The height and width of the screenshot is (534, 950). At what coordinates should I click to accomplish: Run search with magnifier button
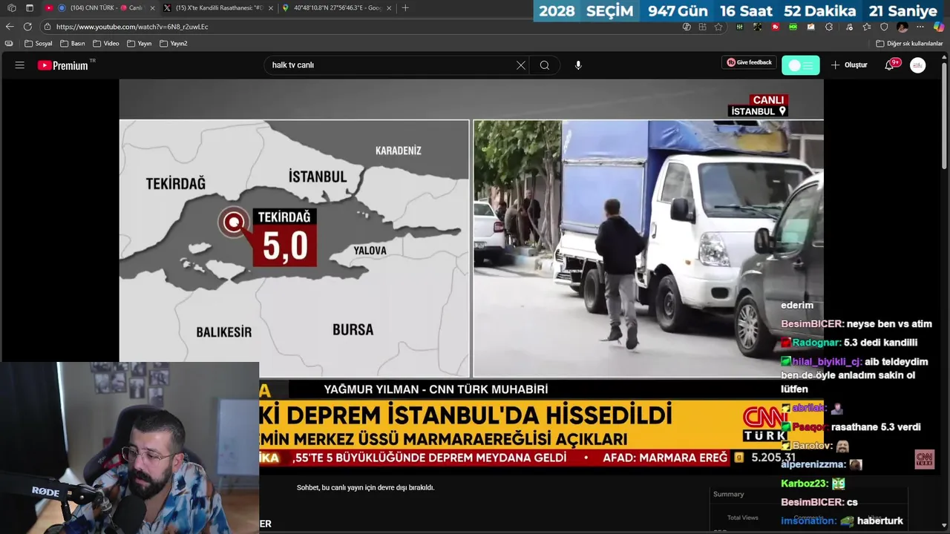point(545,65)
